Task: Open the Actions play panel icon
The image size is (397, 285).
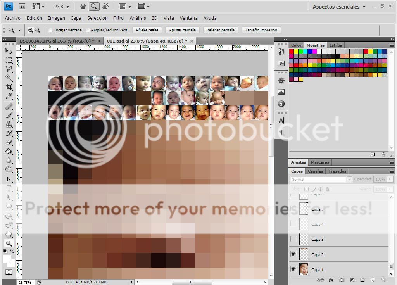Action: tap(281, 63)
